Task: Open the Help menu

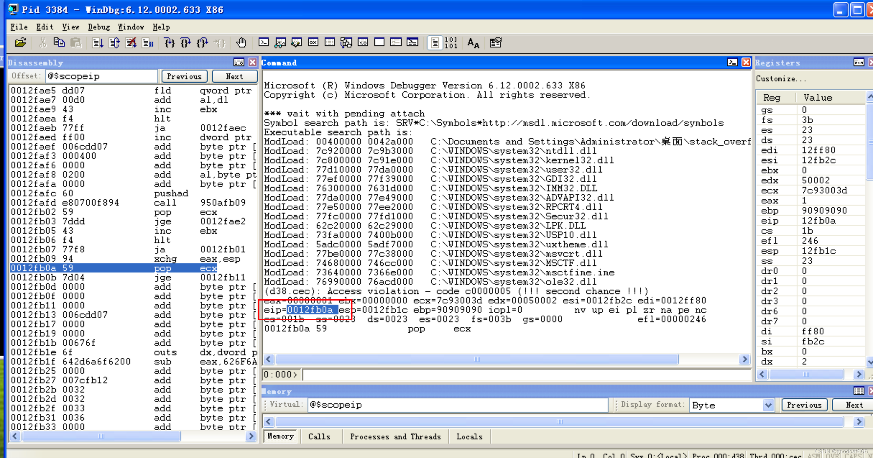Action: pos(161,27)
